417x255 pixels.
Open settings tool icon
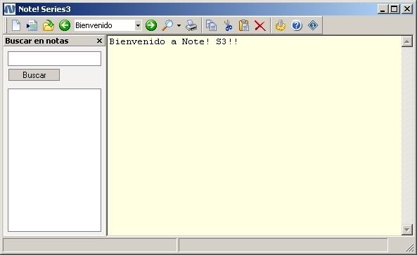281,25
